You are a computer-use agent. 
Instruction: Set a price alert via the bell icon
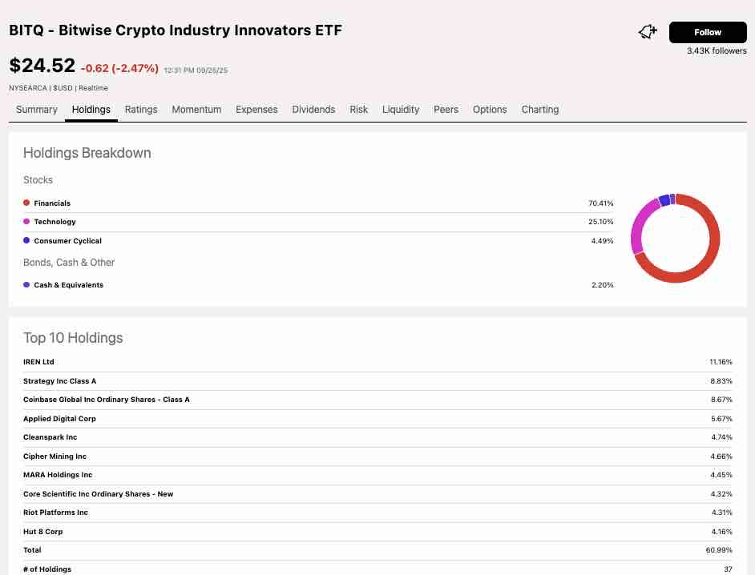(x=648, y=31)
